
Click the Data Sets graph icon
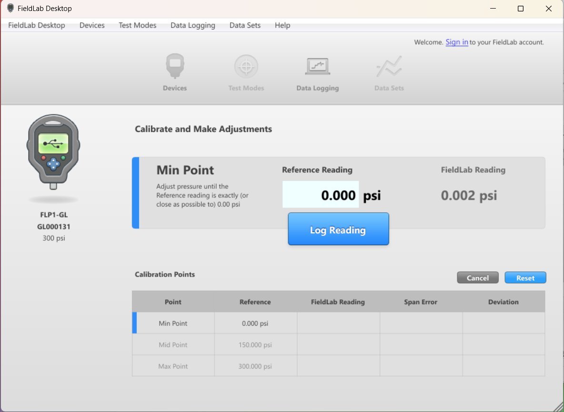coord(389,67)
